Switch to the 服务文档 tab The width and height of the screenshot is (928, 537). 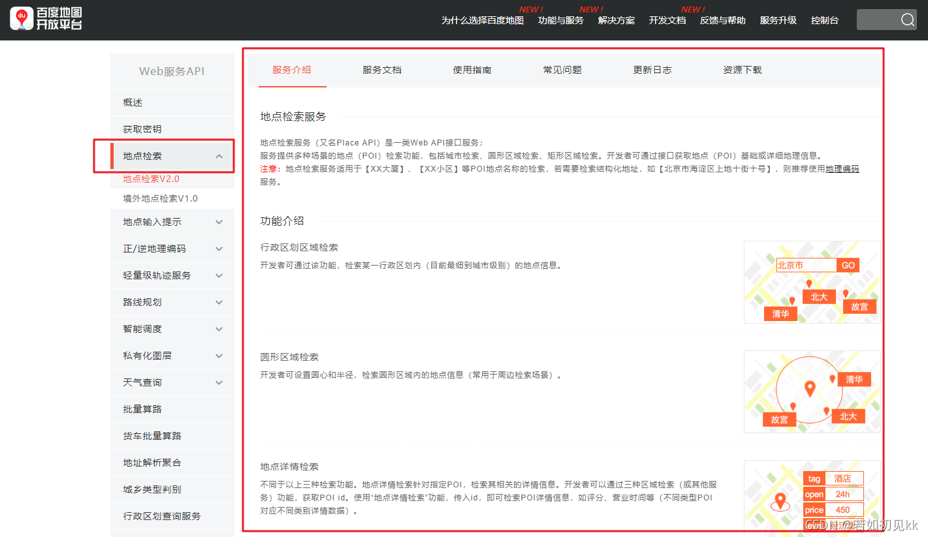pyautogui.click(x=382, y=70)
